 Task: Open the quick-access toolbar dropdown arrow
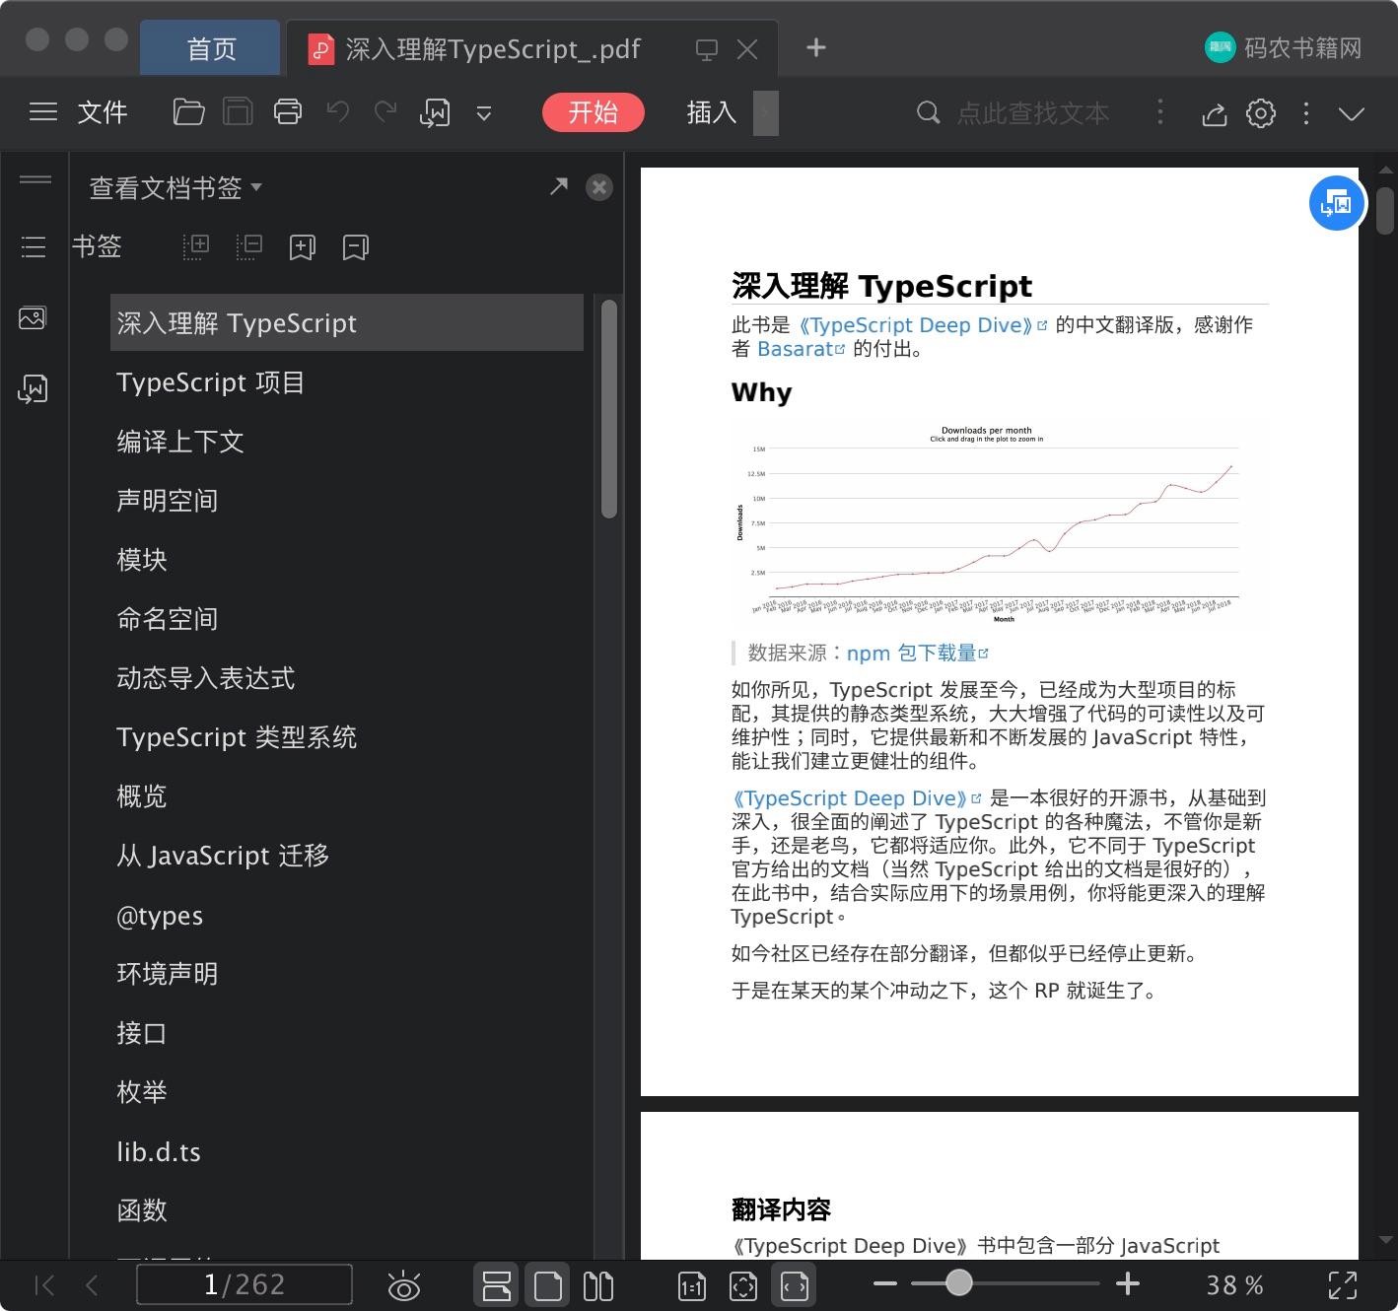pos(484,113)
